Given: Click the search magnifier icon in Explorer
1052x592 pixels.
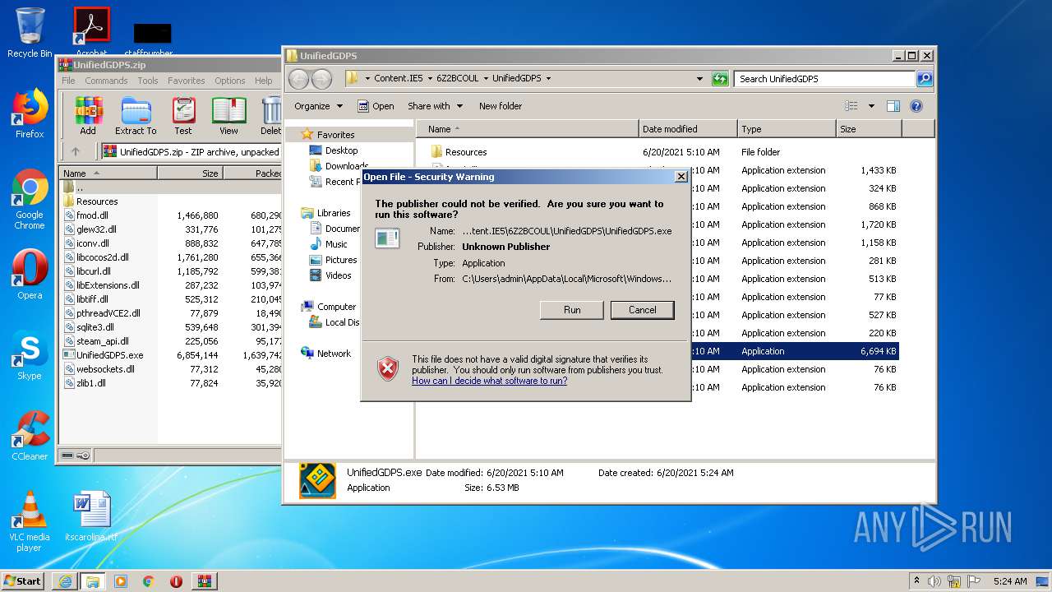Looking at the screenshot, I should point(925,79).
